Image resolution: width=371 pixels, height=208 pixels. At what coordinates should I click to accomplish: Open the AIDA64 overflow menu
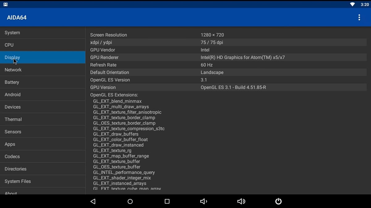(359, 18)
